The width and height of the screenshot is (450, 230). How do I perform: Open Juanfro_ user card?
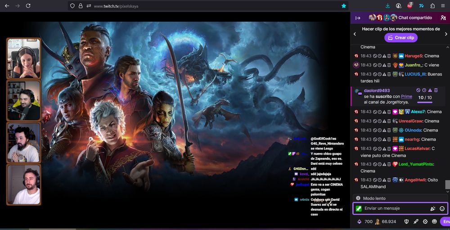pyautogui.click(x=413, y=65)
